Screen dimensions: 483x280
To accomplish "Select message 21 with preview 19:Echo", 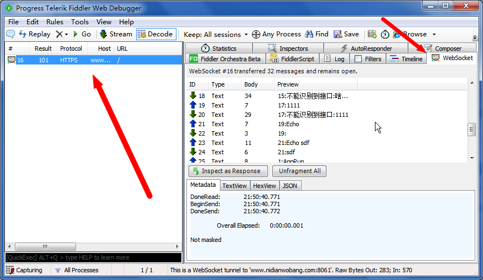I will 326,124.
